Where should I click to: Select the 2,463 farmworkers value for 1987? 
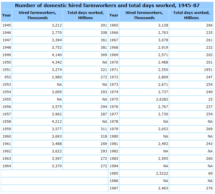(x=163, y=188)
